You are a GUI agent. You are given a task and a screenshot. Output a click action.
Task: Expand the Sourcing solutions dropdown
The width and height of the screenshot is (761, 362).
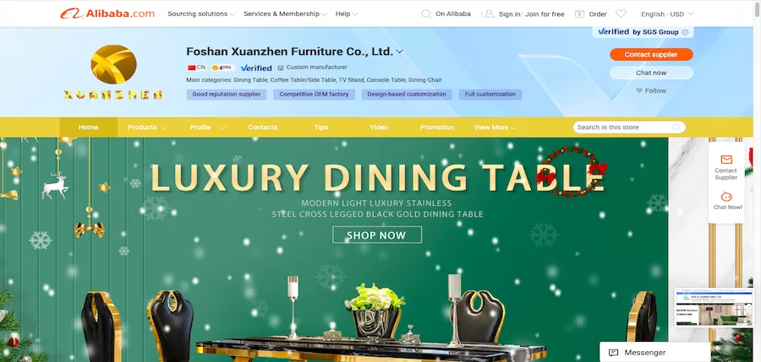(201, 14)
